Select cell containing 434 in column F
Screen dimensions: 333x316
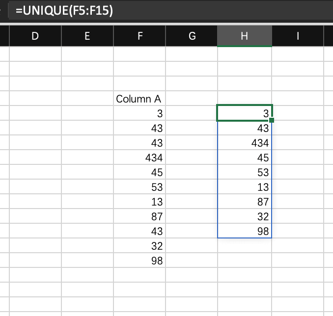[139, 158]
